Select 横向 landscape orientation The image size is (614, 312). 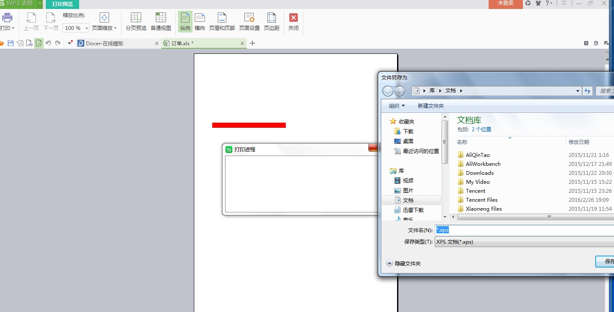point(200,22)
